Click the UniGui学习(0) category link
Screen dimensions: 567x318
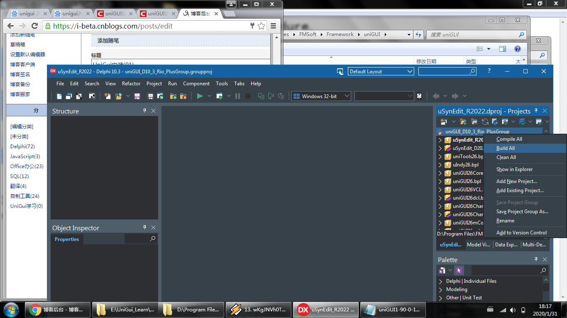click(27, 206)
